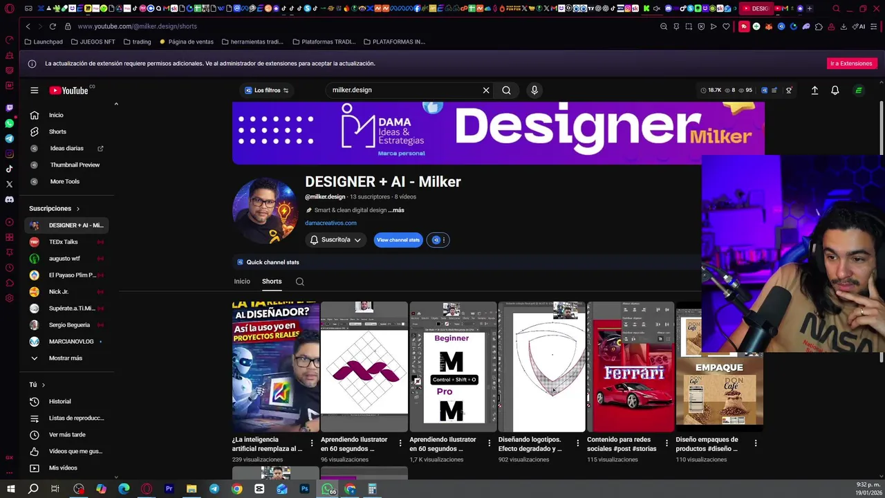This screenshot has width=885, height=498.
Task: Open options for the Ferrari redes sociales short
Action: (x=667, y=443)
